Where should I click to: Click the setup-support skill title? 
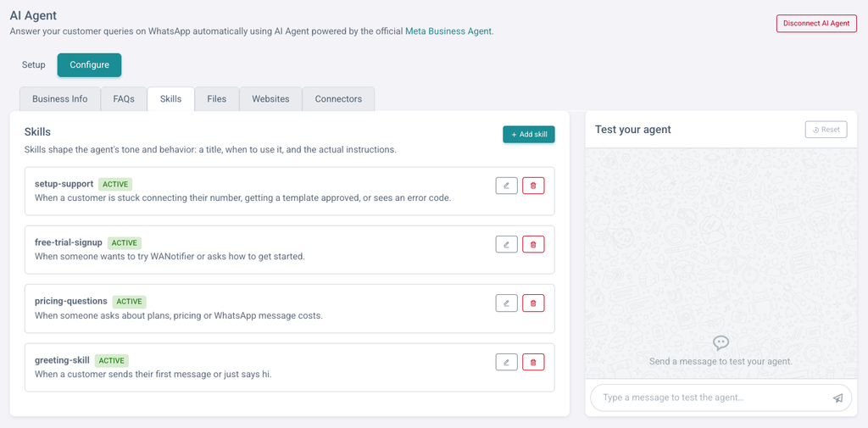(x=64, y=183)
